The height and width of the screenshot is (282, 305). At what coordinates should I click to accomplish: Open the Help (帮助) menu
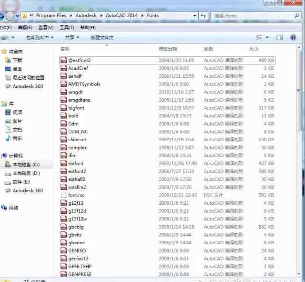(x=88, y=28)
